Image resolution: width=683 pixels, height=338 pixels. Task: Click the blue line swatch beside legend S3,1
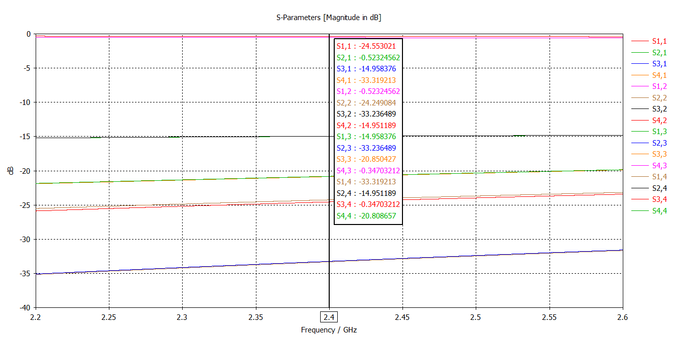639,64
